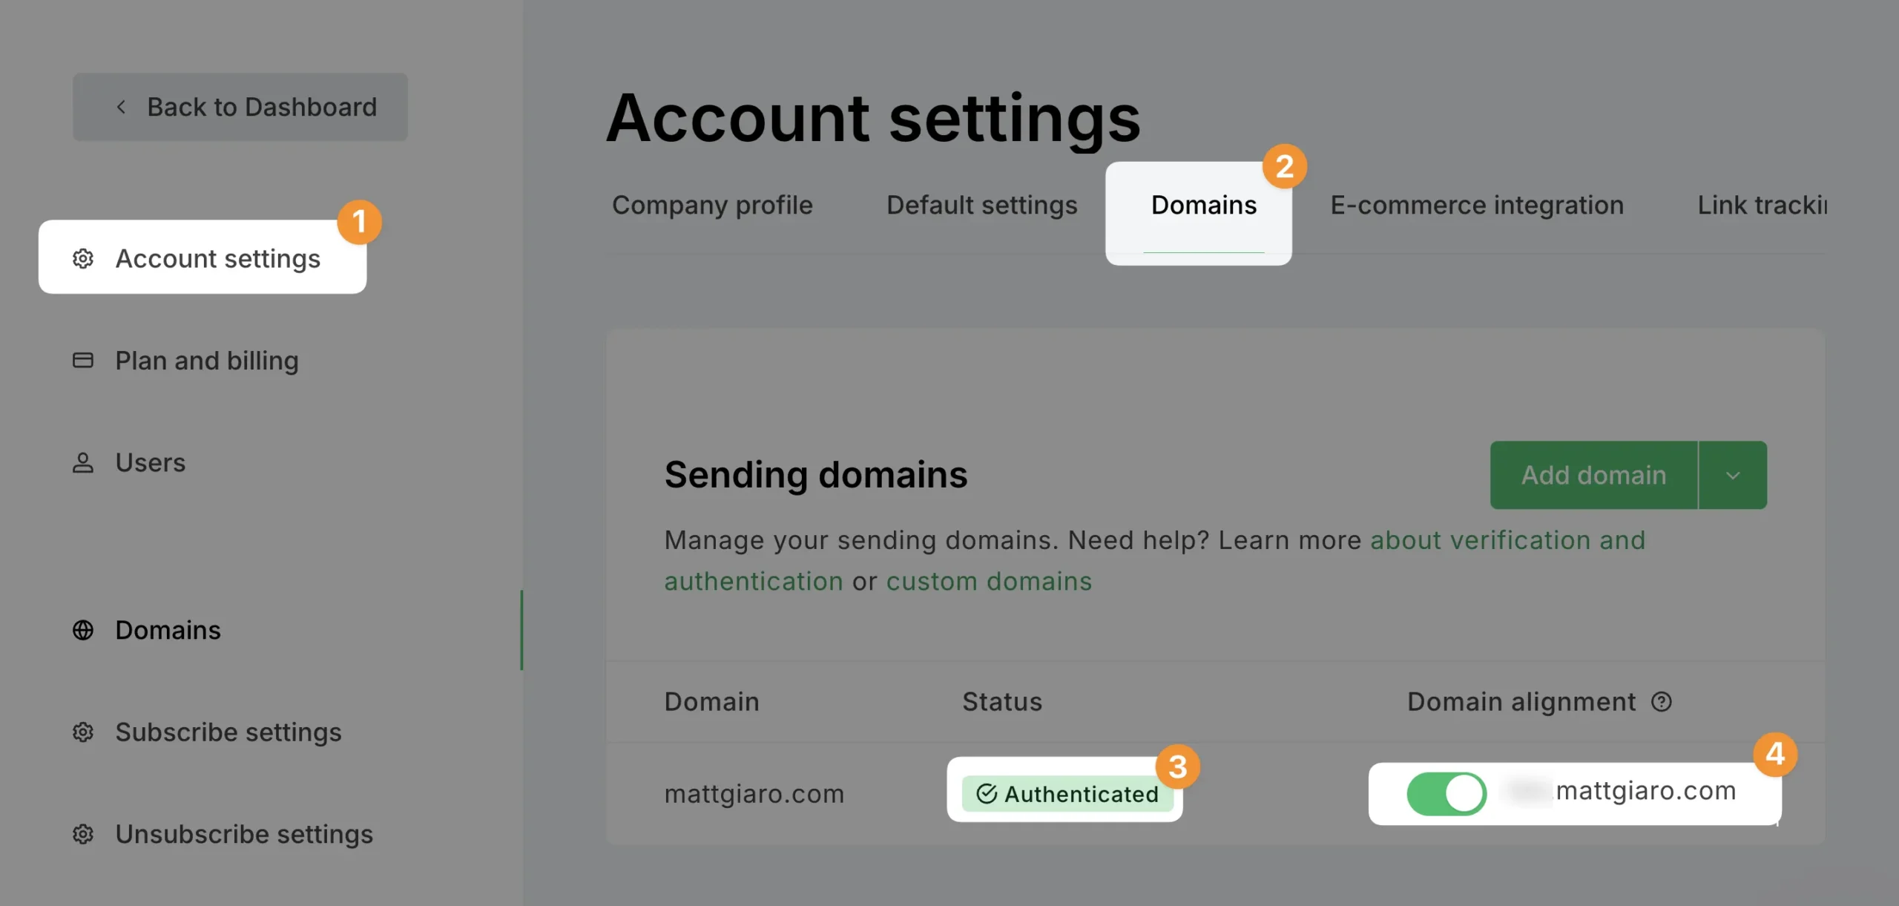Expand the Add domain dropdown arrow

click(x=1733, y=476)
